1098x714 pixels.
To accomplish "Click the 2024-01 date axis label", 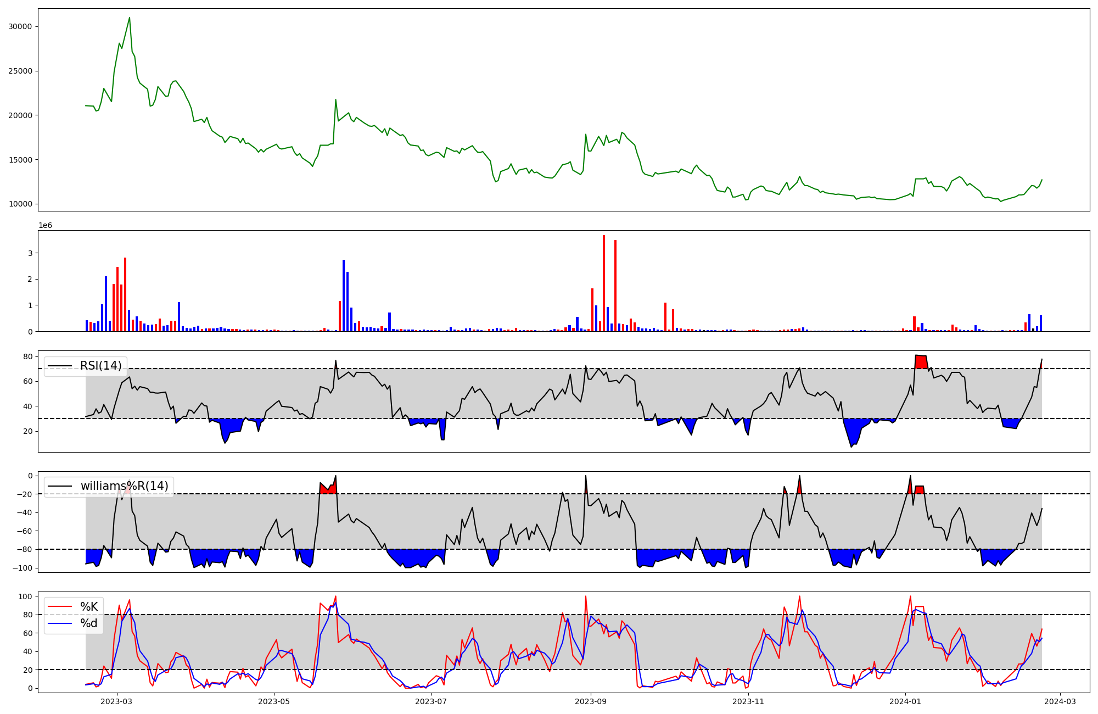I will pos(905,701).
